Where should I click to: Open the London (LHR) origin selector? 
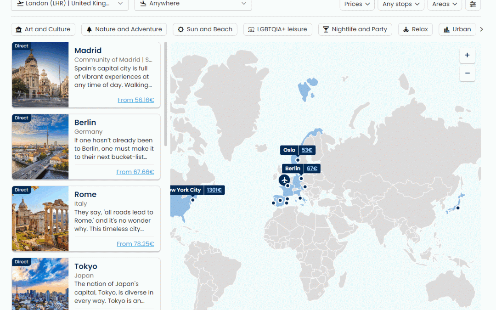point(69,4)
